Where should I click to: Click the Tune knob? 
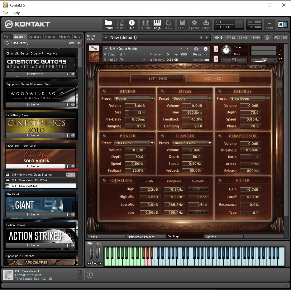tap(226, 50)
